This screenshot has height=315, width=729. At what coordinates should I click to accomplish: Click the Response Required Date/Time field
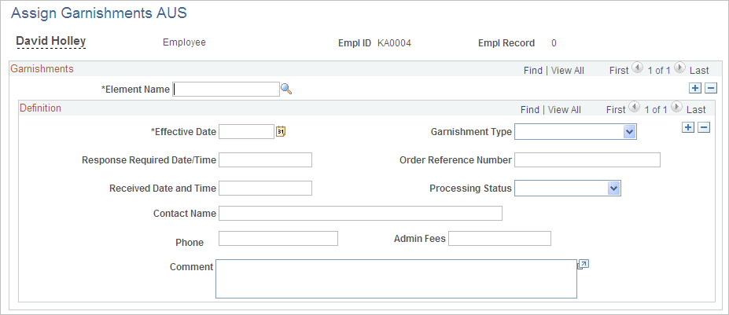pyautogui.click(x=266, y=159)
